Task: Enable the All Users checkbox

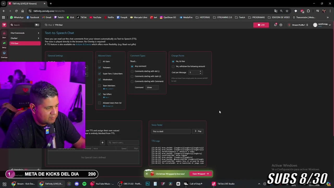Action: [99, 61]
